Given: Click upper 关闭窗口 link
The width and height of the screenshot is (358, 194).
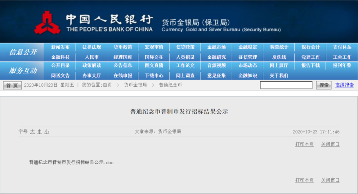Looking at the screenshot, I should [330, 145].
